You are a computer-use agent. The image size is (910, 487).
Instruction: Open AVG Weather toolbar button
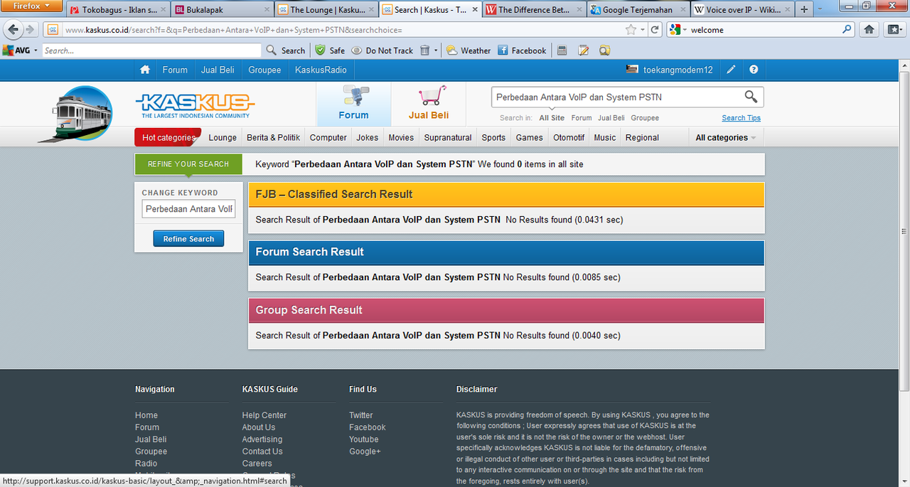point(469,50)
